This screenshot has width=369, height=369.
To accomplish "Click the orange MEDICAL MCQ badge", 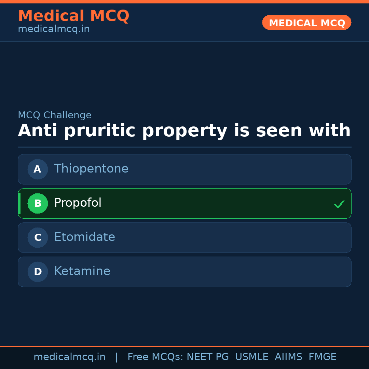I will [306, 23].
